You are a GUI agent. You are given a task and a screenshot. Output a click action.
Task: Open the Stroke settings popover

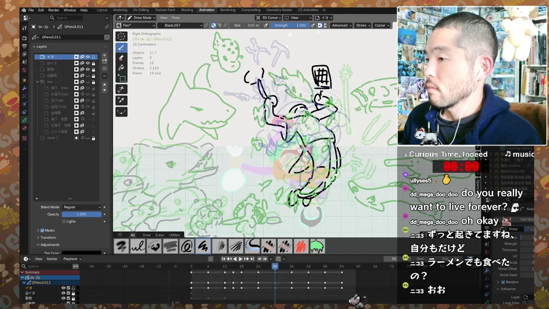click(363, 25)
